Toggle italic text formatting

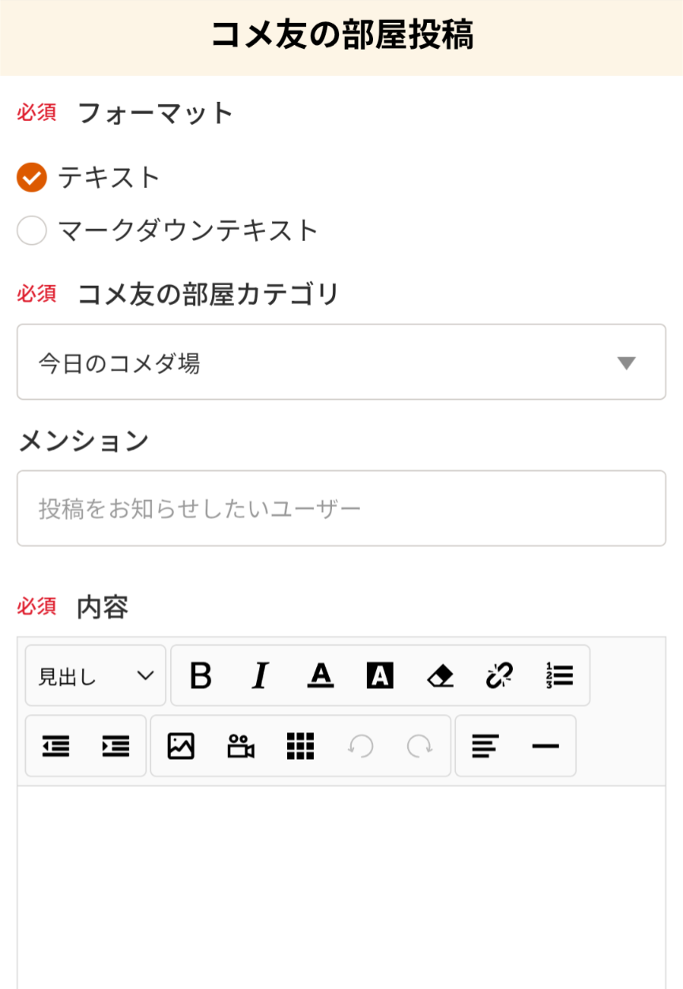[x=260, y=675]
